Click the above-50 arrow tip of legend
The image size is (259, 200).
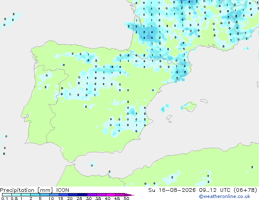pos(129,195)
